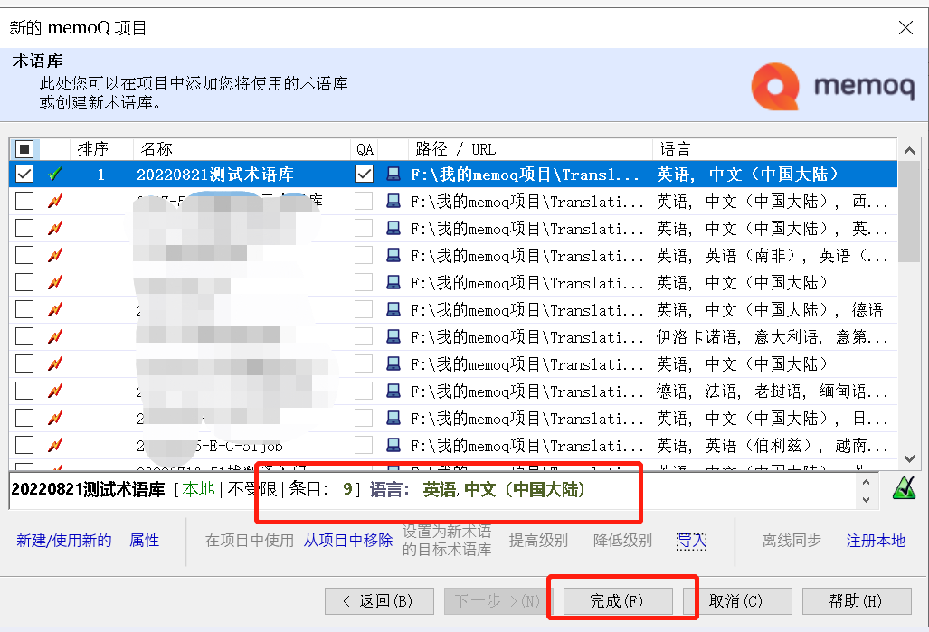The image size is (929, 632).
Task: Cancel with the 取消(C) button
Action: click(x=737, y=601)
